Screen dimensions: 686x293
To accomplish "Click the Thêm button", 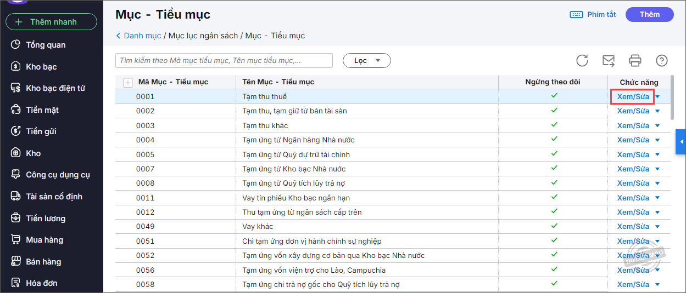I will 649,15.
